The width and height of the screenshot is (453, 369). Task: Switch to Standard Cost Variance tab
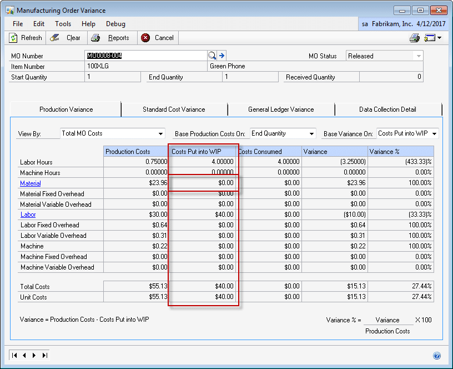174,109
